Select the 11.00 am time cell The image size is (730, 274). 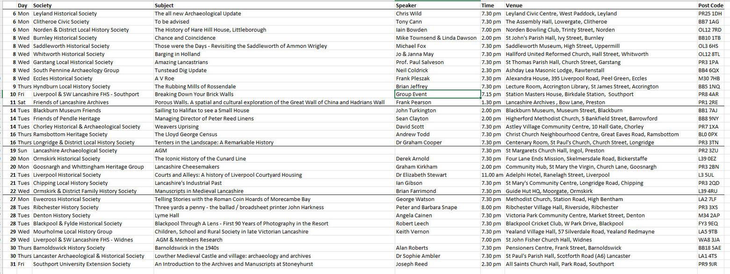click(x=492, y=175)
